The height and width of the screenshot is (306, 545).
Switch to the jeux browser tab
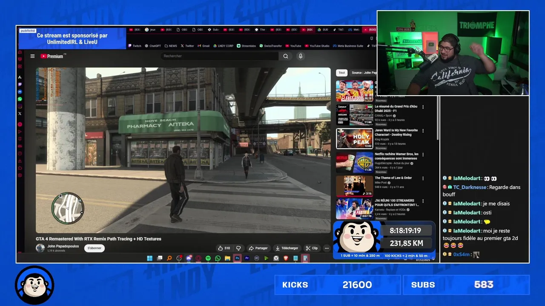click(x=150, y=30)
